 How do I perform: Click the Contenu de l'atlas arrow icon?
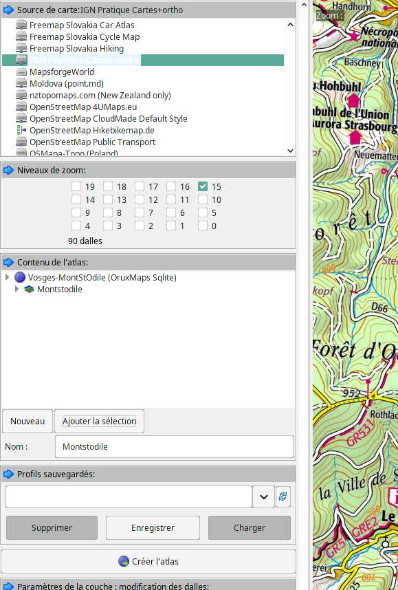[8, 262]
